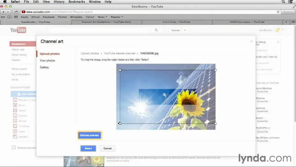Click the Safari share button
296x167 pixels.
[16, 12]
